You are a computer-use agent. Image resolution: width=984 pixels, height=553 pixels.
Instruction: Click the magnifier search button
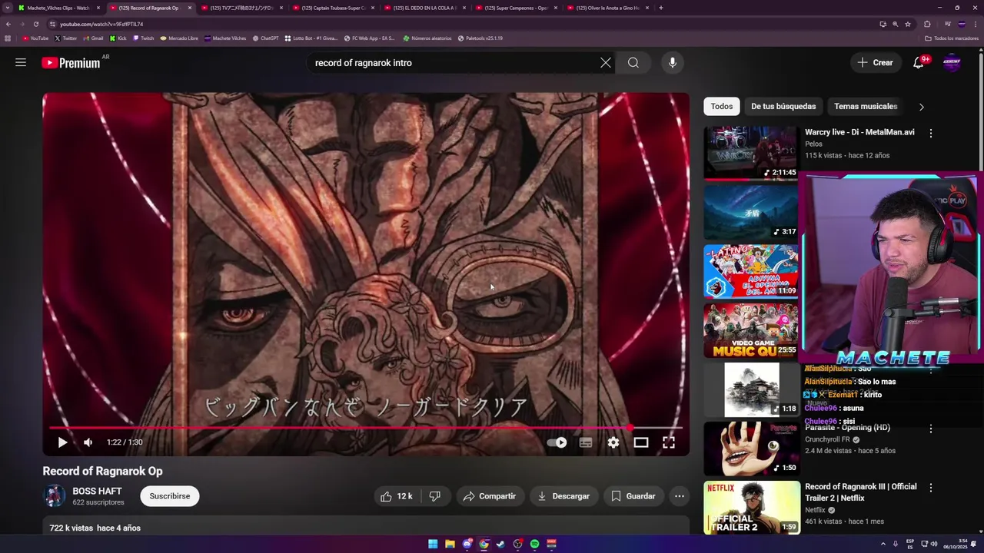633,63
